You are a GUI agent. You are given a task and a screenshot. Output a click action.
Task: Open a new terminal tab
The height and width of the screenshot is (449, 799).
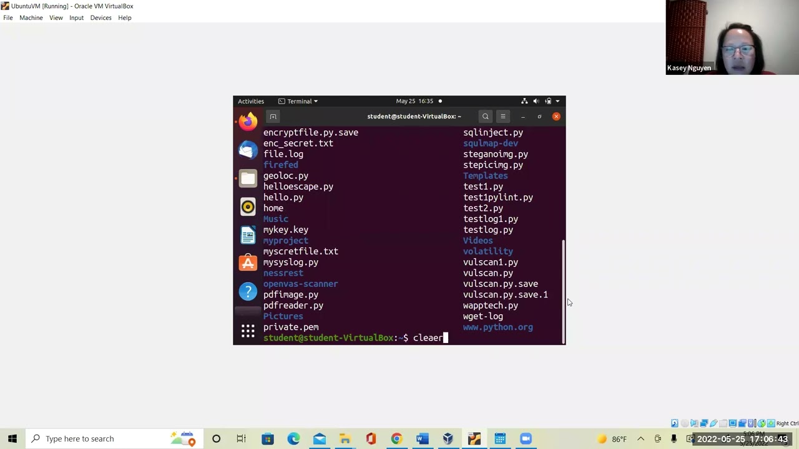tap(273, 117)
